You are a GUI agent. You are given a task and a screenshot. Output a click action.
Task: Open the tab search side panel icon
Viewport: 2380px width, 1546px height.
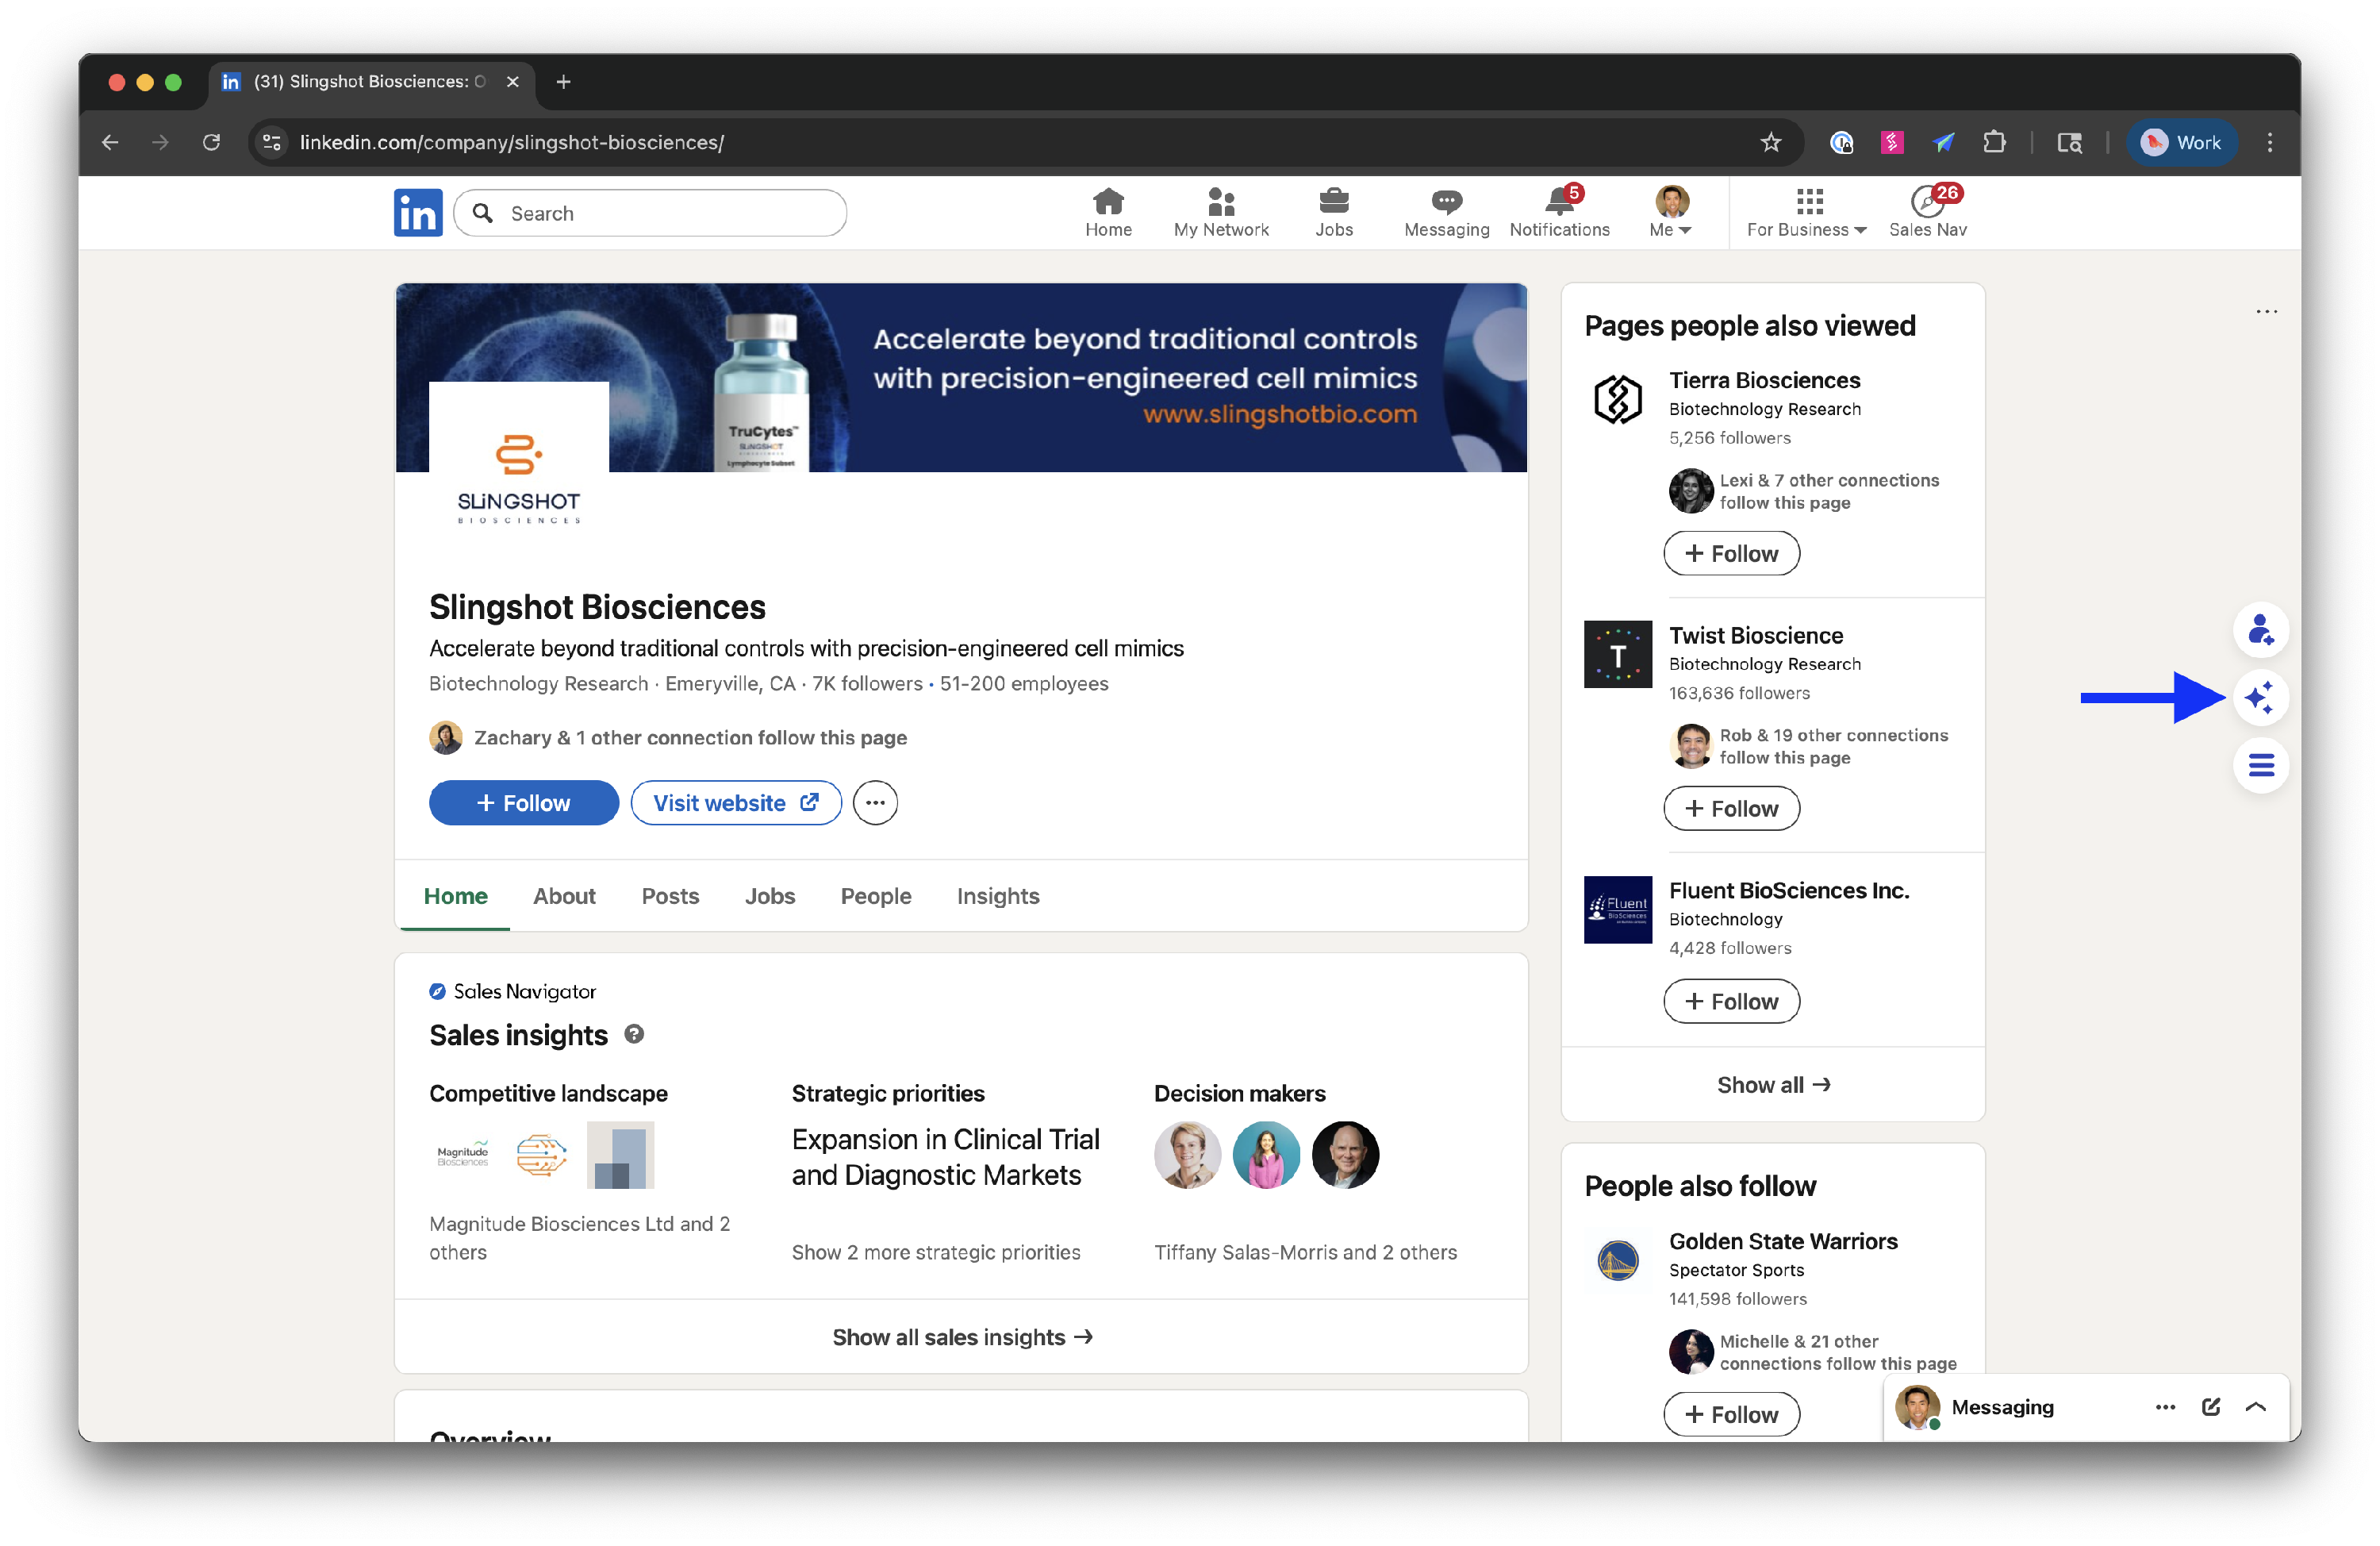(x=2069, y=142)
